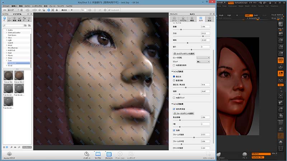The image size is (287, 161).
Task: Uncheck 効果 checkbox under レンズ効果
Action: [x=174, y=130]
